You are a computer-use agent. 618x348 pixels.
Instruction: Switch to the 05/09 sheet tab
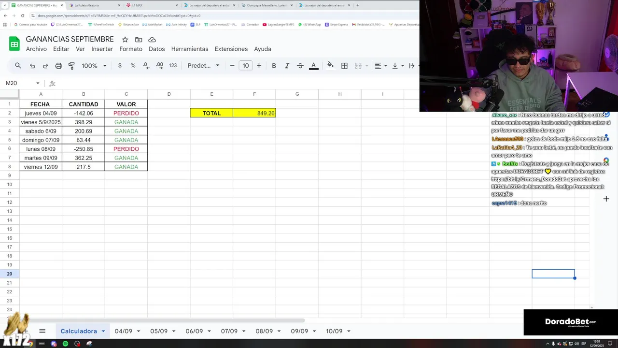[x=159, y=331]
